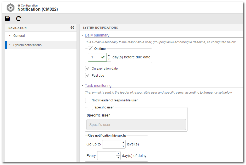Click the Daily summary heading link
The image size is (246, 165).
pos(97,35)
